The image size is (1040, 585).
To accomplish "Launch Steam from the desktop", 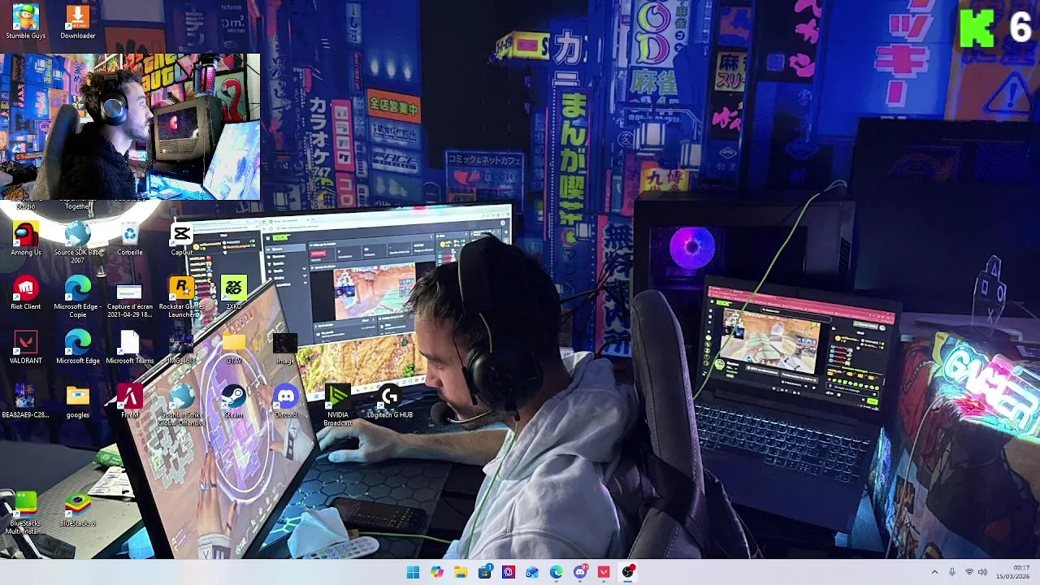I will (x=234, y=401).
